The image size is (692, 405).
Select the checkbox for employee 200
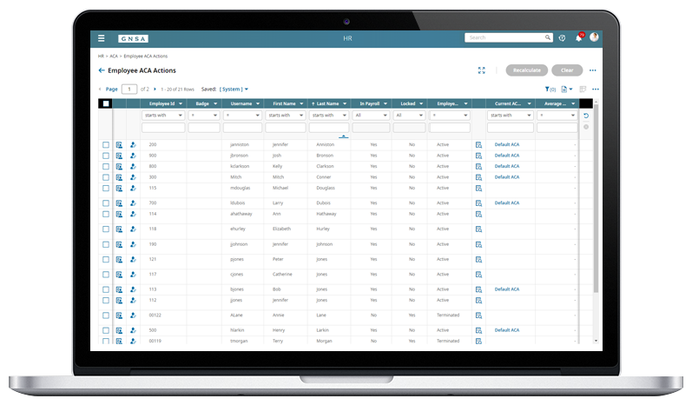coord(106,145)
